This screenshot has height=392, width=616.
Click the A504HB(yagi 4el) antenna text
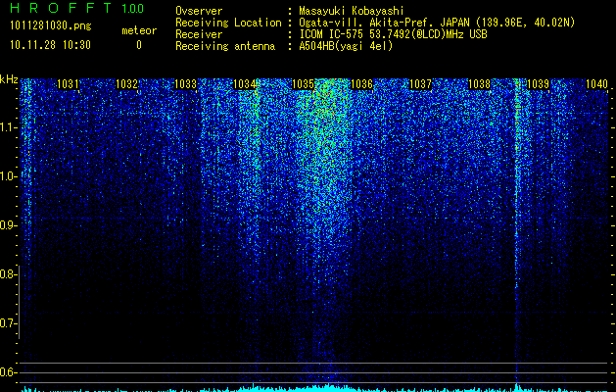click(x=346, y=46)
